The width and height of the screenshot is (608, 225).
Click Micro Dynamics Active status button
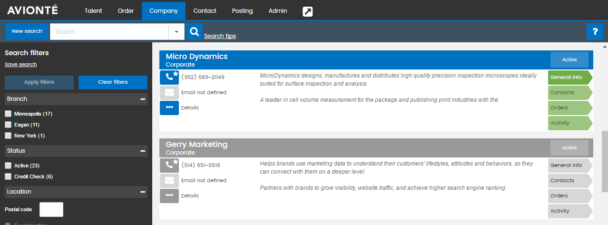(569, 59)
